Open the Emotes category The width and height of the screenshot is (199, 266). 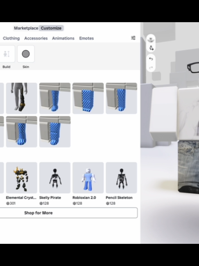[x=86, y=38]
